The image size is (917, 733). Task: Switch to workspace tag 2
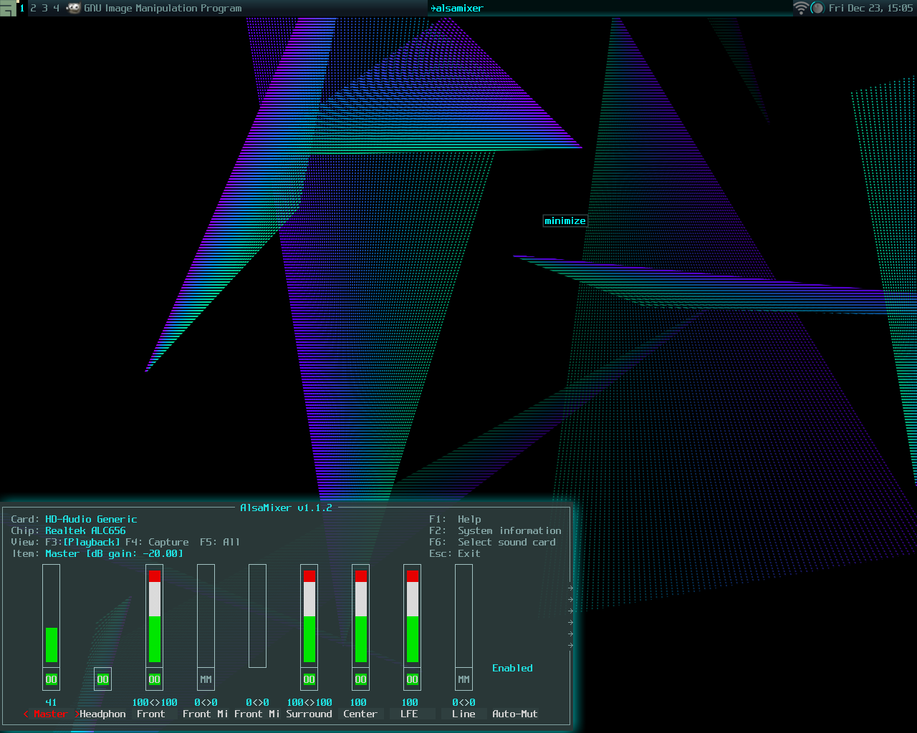click(x=33, y=9)
